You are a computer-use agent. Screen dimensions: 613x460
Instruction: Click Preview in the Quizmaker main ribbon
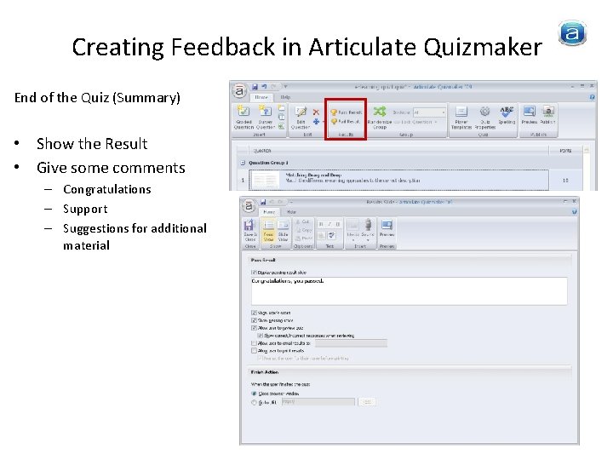click(x=529, y=115)
